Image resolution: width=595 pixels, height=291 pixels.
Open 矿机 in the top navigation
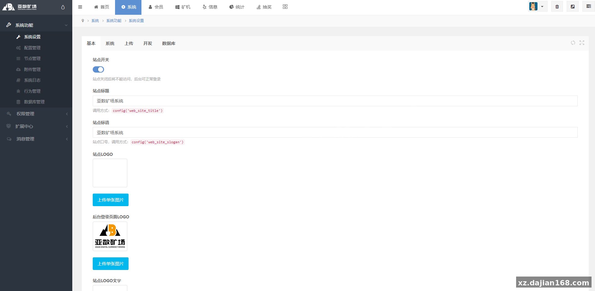[183, 7]
